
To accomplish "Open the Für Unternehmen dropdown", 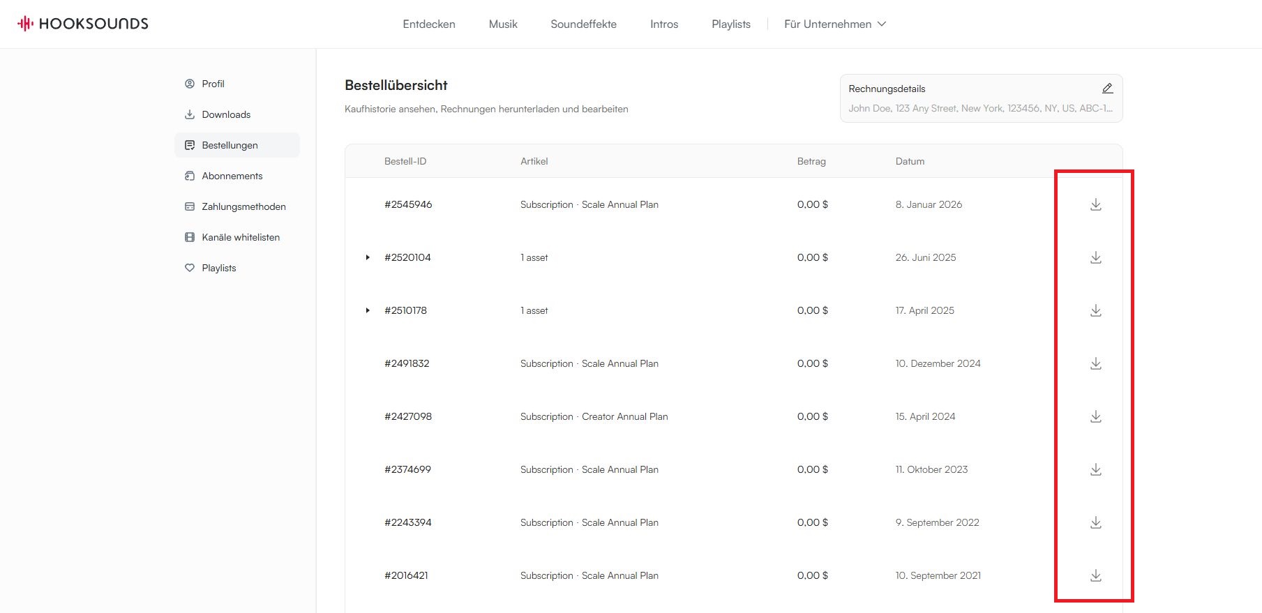I will point(834,24).
